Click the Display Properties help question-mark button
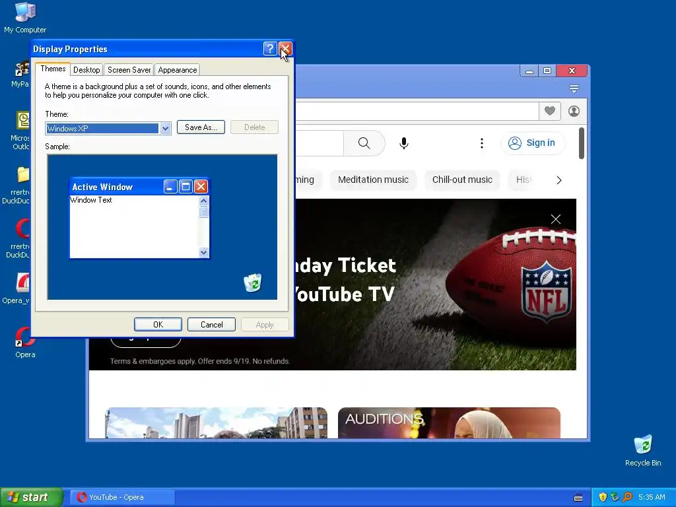The image size is (676, 507). tap(270, 49)
